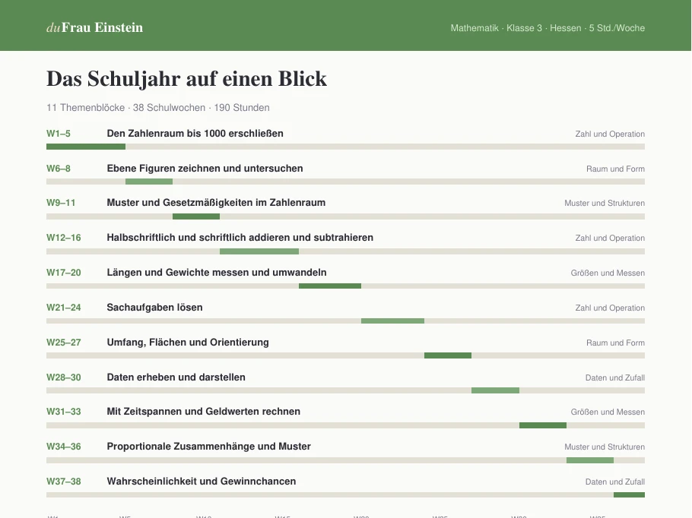This screenshot has height=518, width=692.
Task: Click the Mathematik · Klasse 3 · Hessen header text
Action: point(548,28)
